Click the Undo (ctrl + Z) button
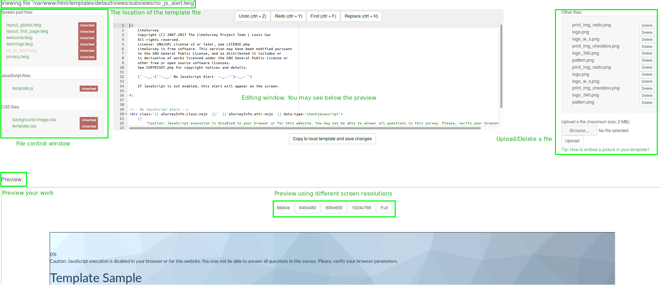Viewport: 661px width, 285px height. tap(252, 16)
